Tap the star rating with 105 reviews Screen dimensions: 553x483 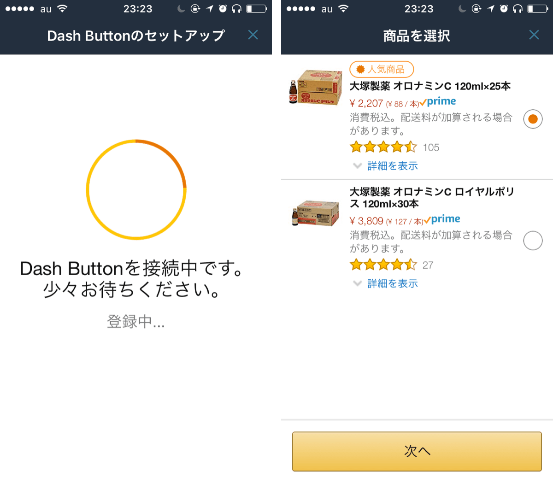383,147
